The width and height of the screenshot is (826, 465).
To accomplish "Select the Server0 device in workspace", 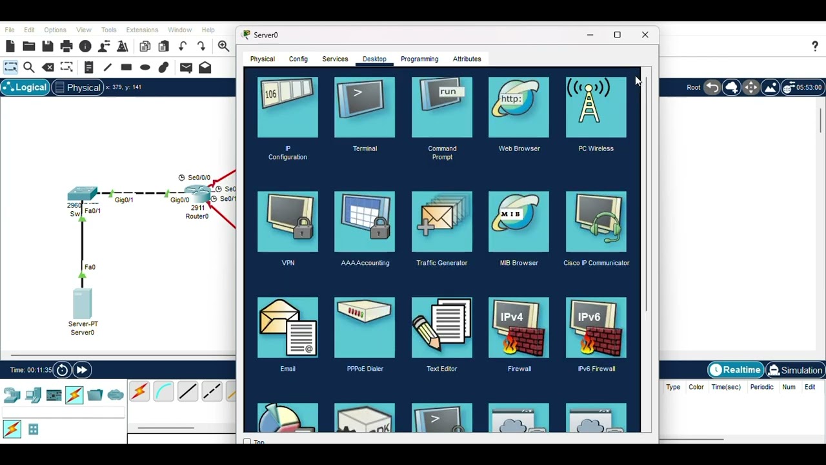I will (x=83, y=304).
